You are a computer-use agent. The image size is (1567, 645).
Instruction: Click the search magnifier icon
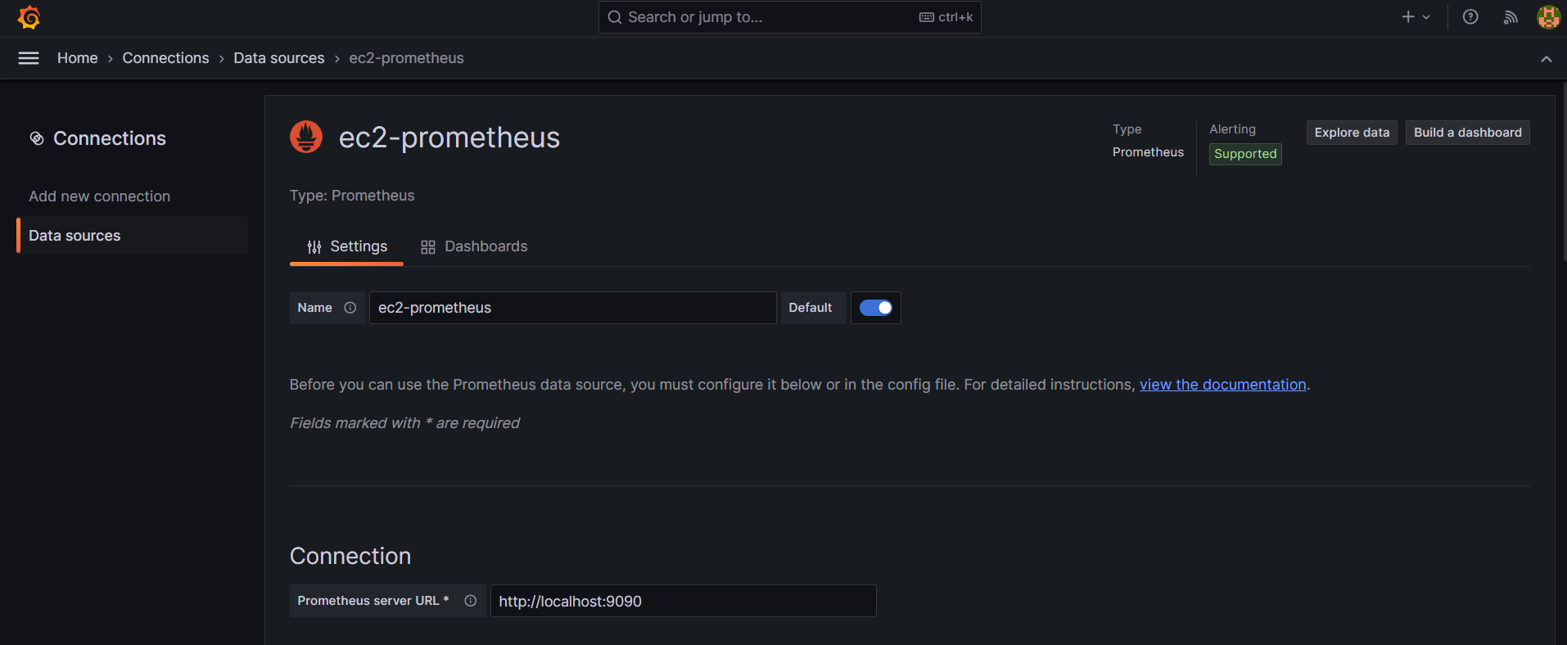click(615, 17)
